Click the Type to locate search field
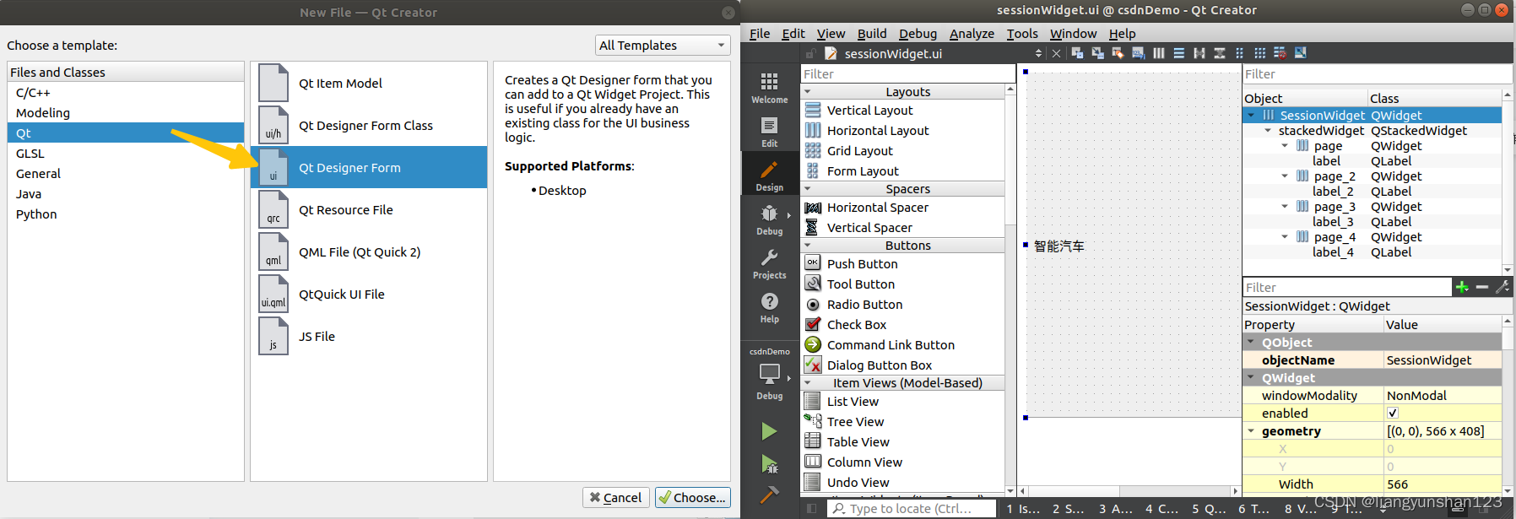The height and width of the screenshot is (519, 1516). (912, 508)
